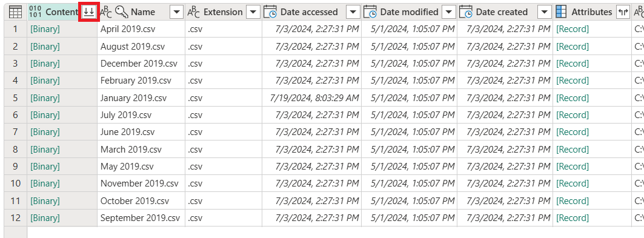Screen dimensions: 644x238
Task: Open the Date accessed filter dropdown
Action: pos(353,12)
